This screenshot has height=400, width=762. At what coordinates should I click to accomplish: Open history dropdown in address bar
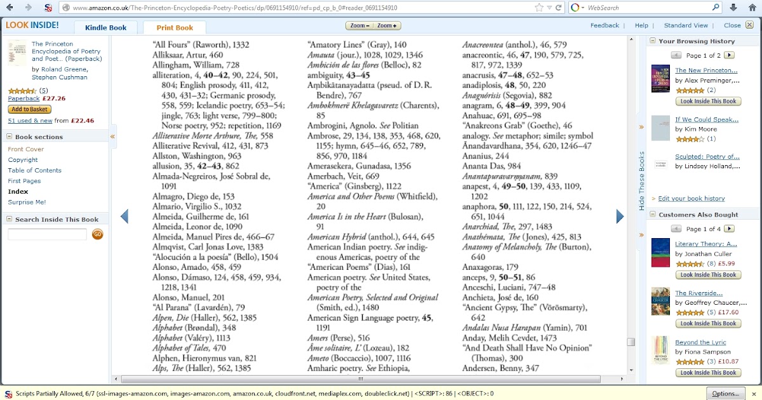click(x=549, y=8)
